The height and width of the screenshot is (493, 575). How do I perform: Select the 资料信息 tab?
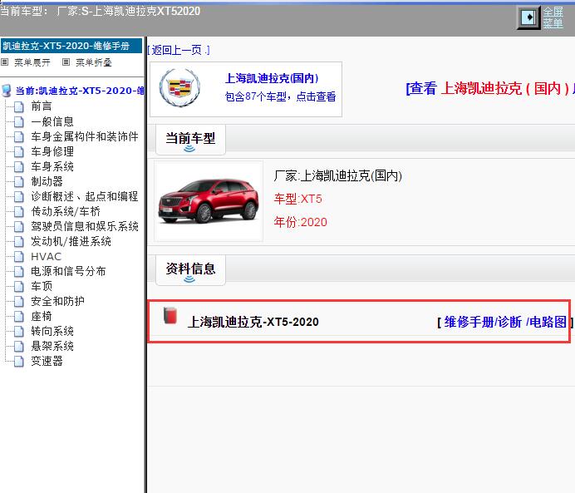(190, 270)
